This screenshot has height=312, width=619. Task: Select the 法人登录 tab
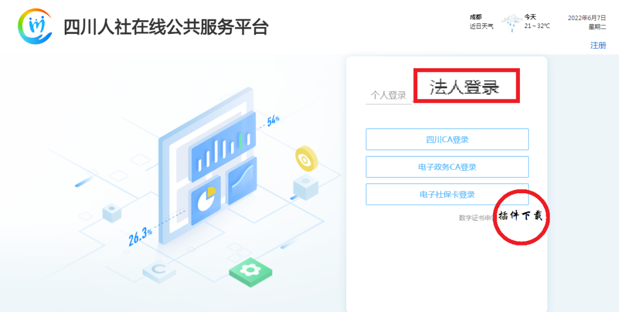click(x=465, y=87)
